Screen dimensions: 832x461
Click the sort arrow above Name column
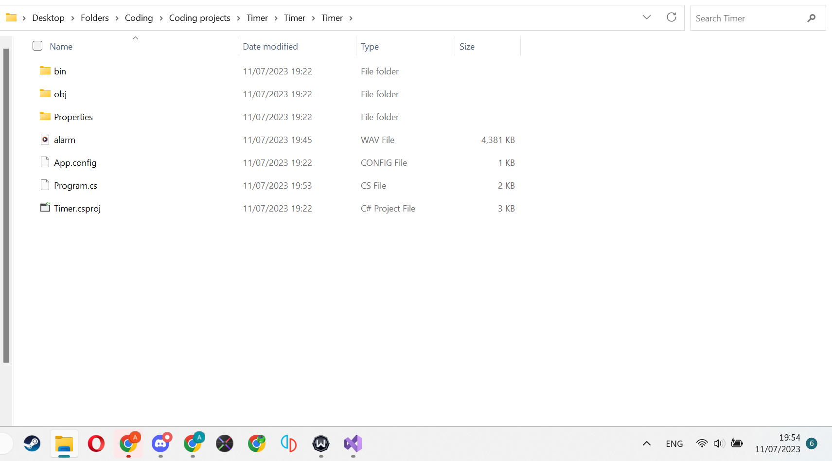coord(136,38)
